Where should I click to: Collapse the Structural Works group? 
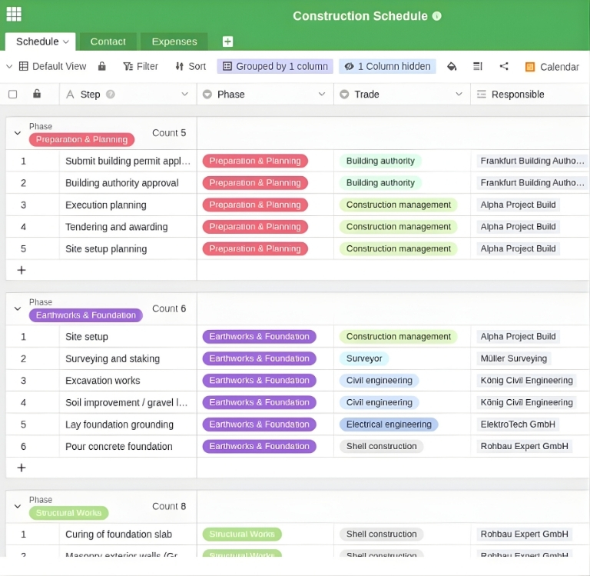(x=18, y=506)
